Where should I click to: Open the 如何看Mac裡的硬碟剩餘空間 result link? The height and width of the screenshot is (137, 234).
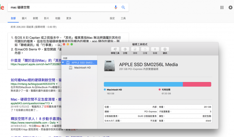36,80
